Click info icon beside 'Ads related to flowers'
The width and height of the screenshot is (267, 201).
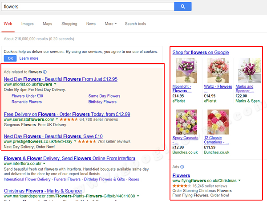(x=45, y=72)
